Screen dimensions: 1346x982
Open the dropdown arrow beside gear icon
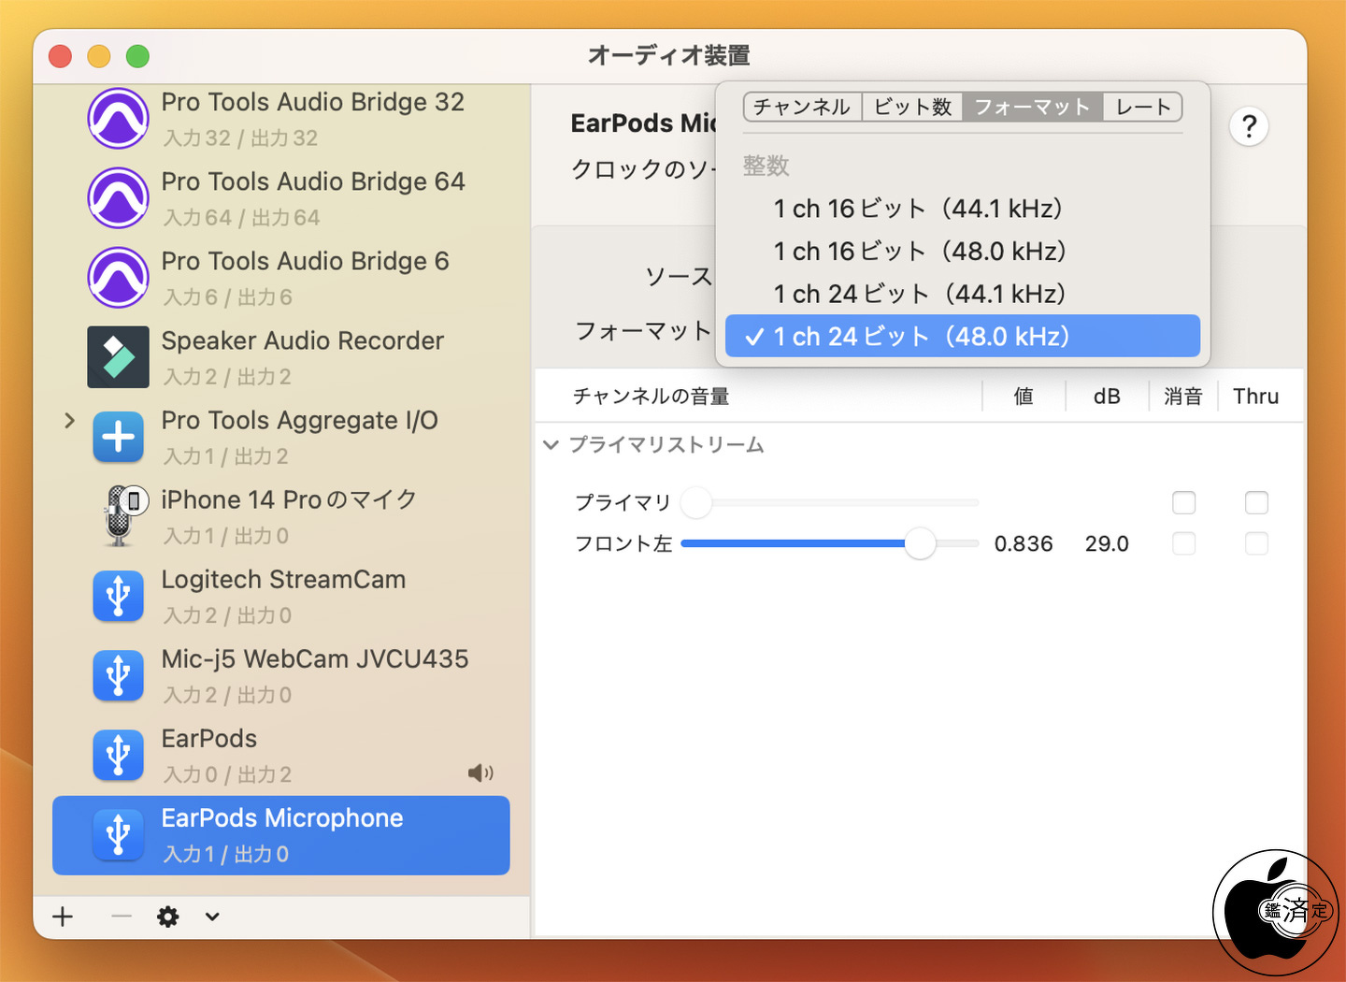click(x=212, y=917)
